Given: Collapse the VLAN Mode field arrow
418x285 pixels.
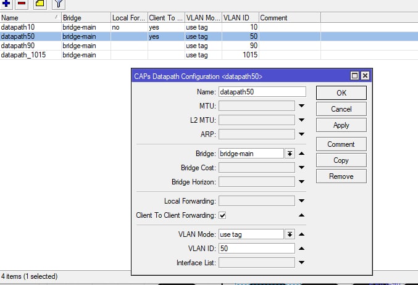Looking at the screenshot, I should 301,234.
